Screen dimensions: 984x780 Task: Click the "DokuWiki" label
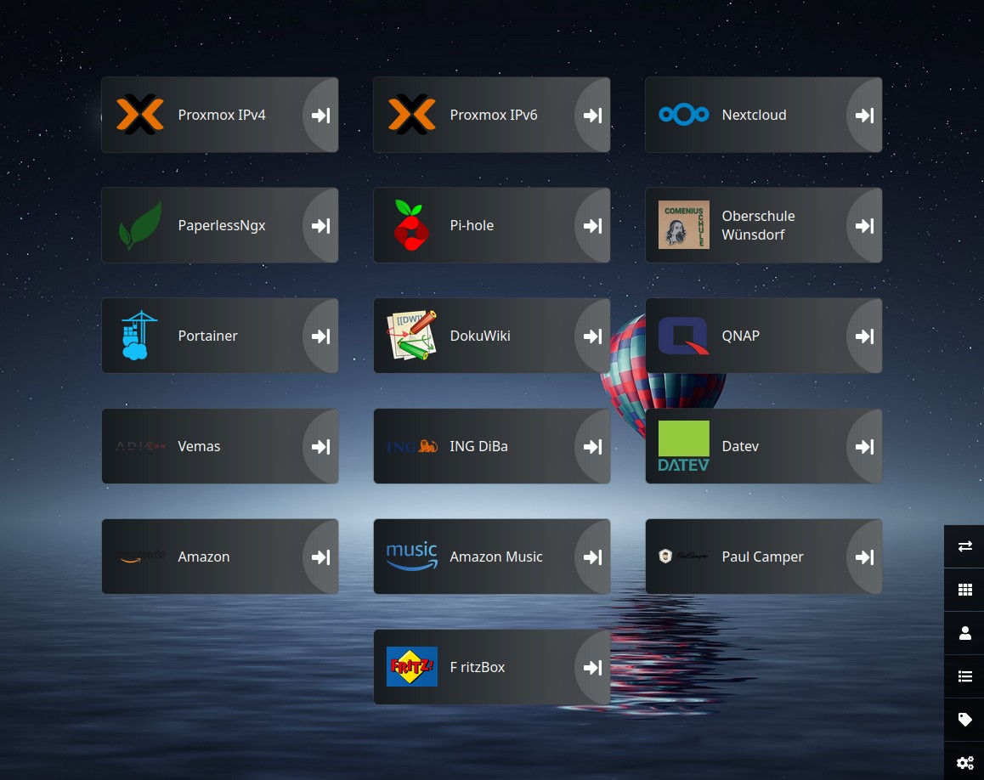click(480, 336)
